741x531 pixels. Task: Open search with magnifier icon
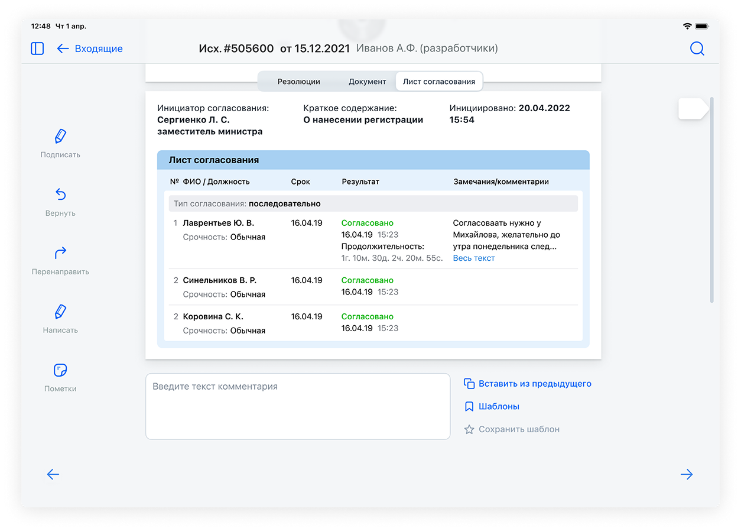tap(697, 48)
